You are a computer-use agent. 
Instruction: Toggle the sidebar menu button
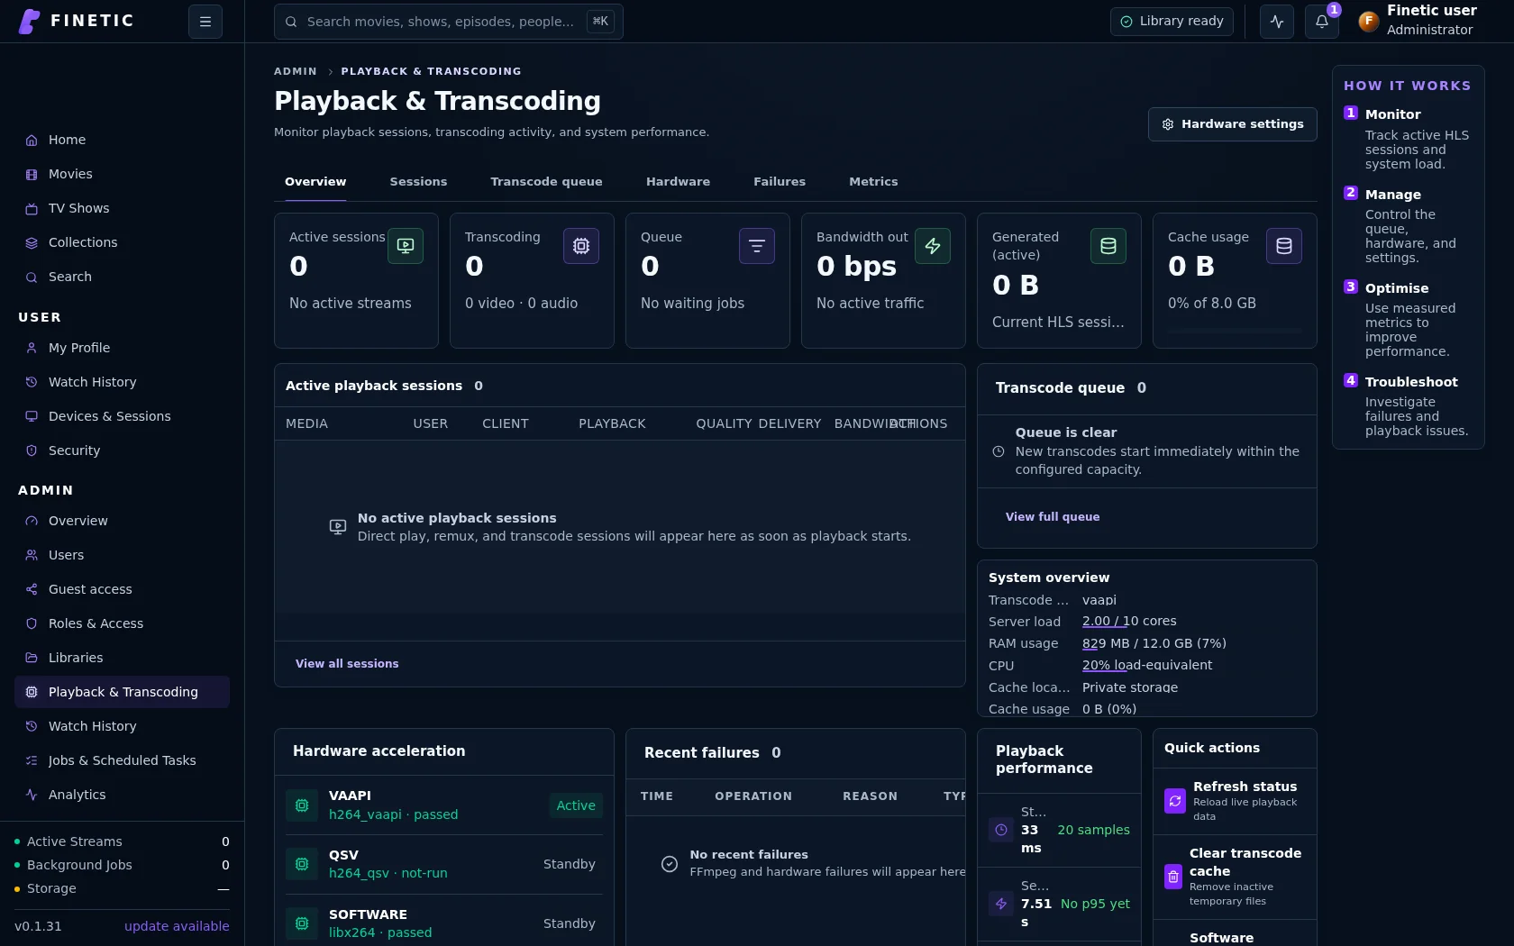[205, 22]
